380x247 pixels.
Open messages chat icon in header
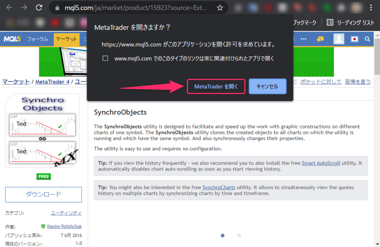pyautogui.click(x=320, y=39)
